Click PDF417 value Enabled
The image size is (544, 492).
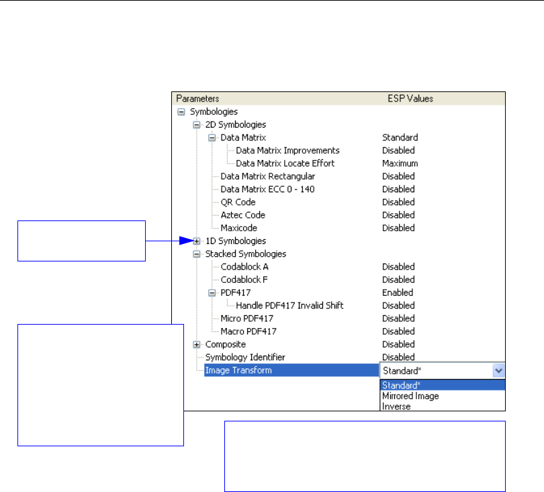click(x=398, y=292)
